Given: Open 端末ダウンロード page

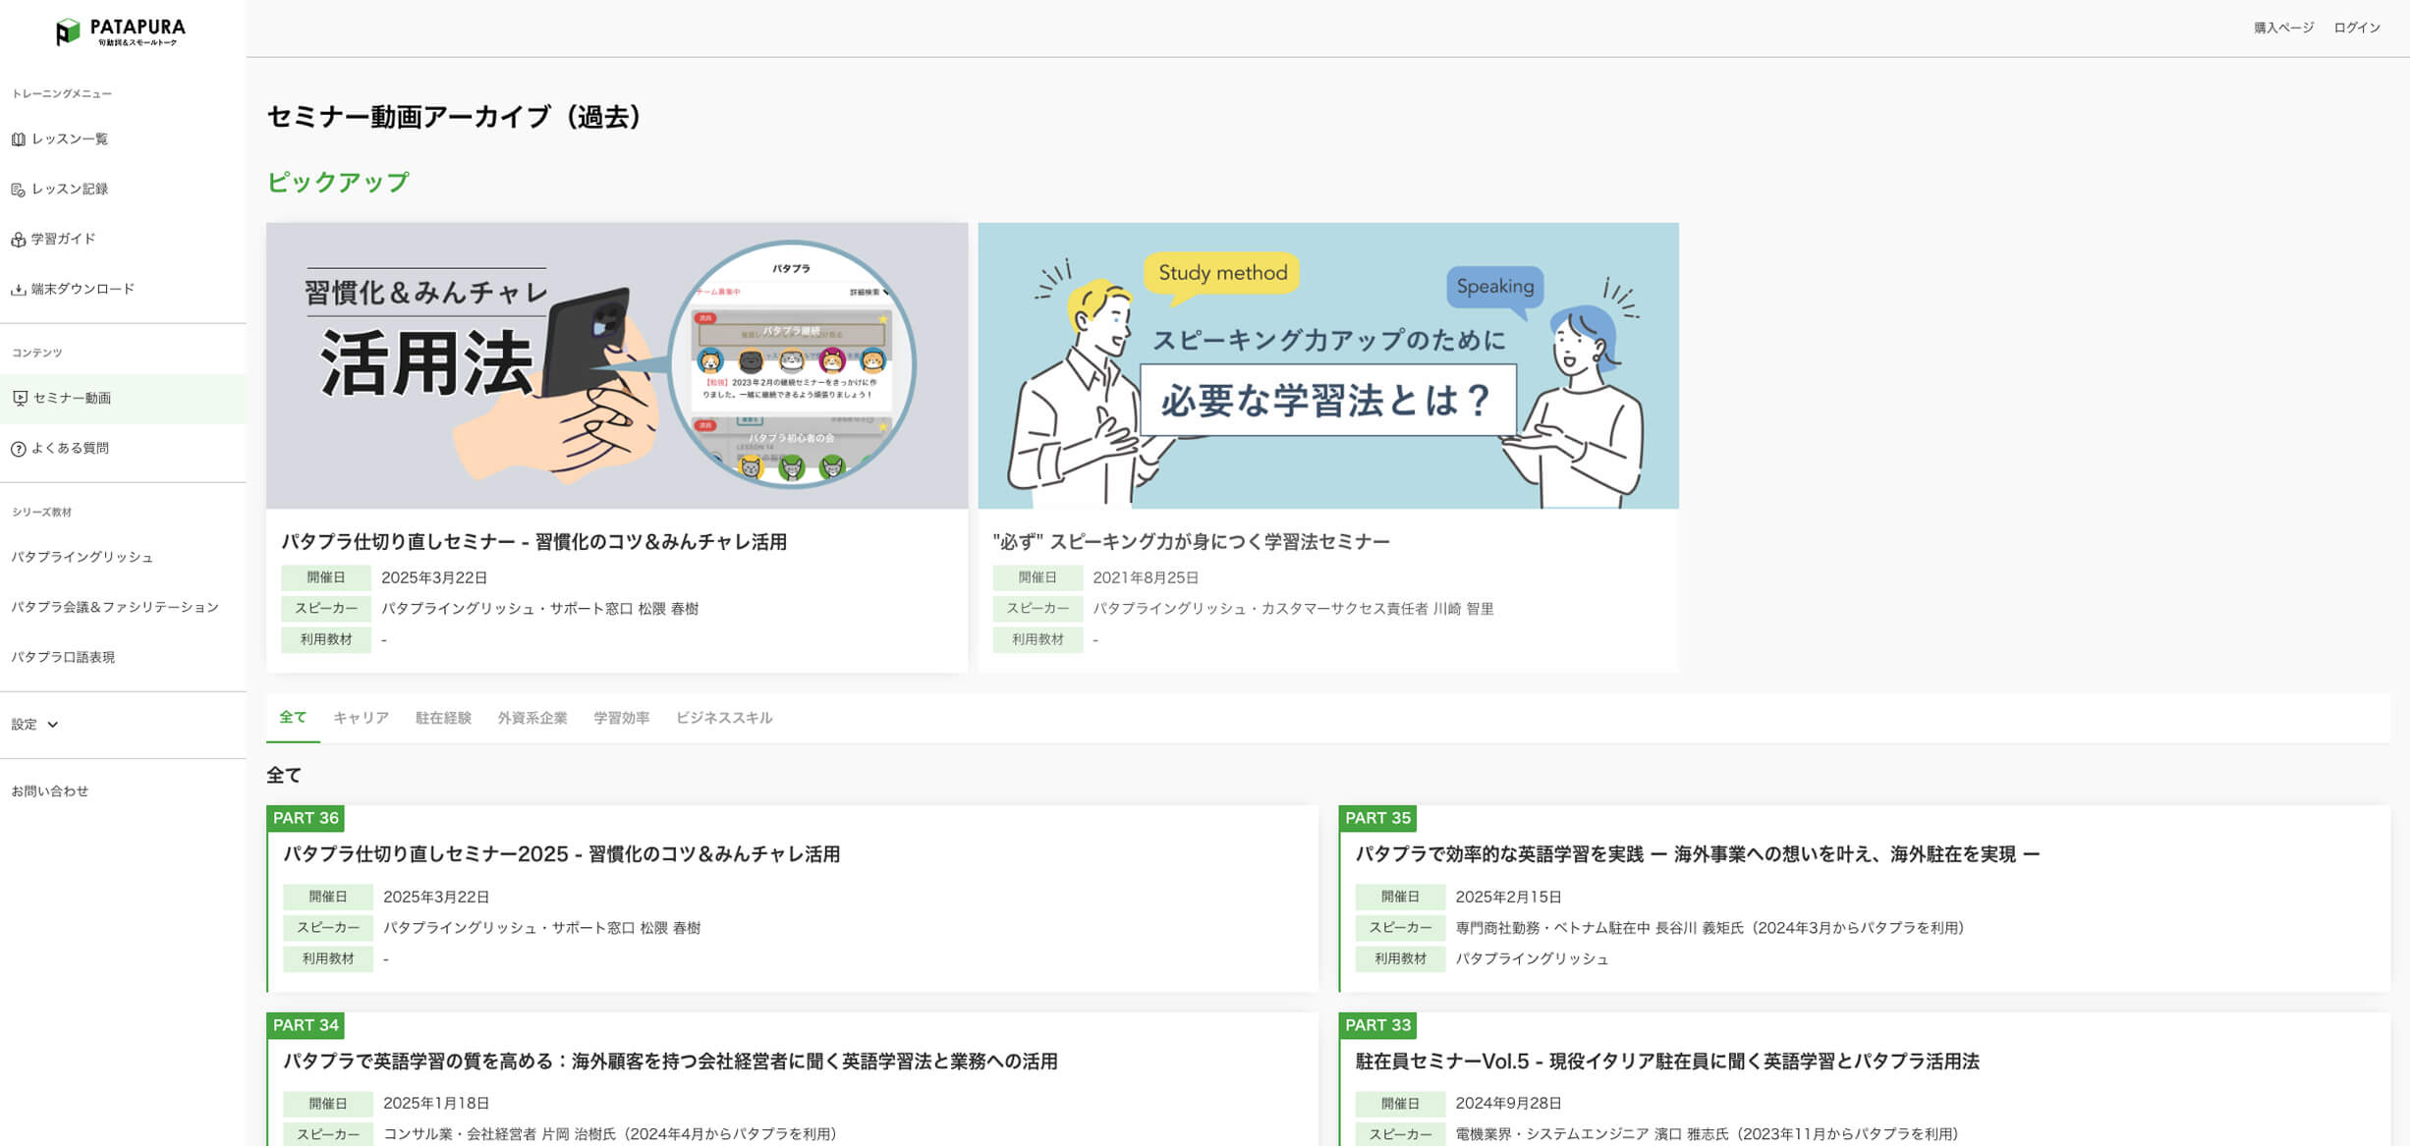Looking at the screenshot, I should 83,289.
